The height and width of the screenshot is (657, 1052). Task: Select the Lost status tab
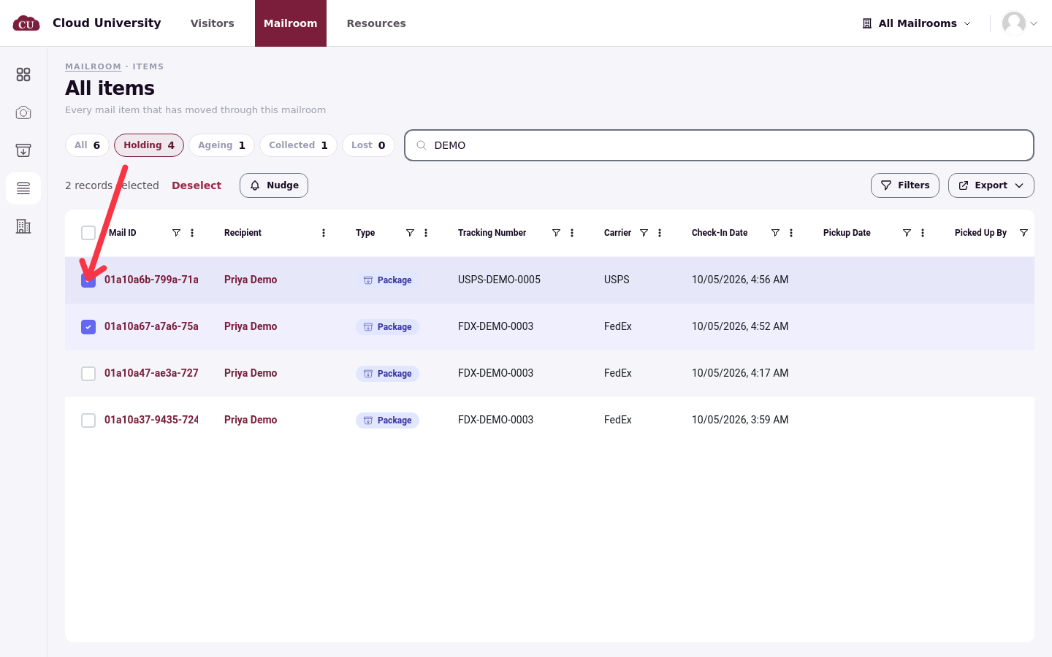(368, 145)
